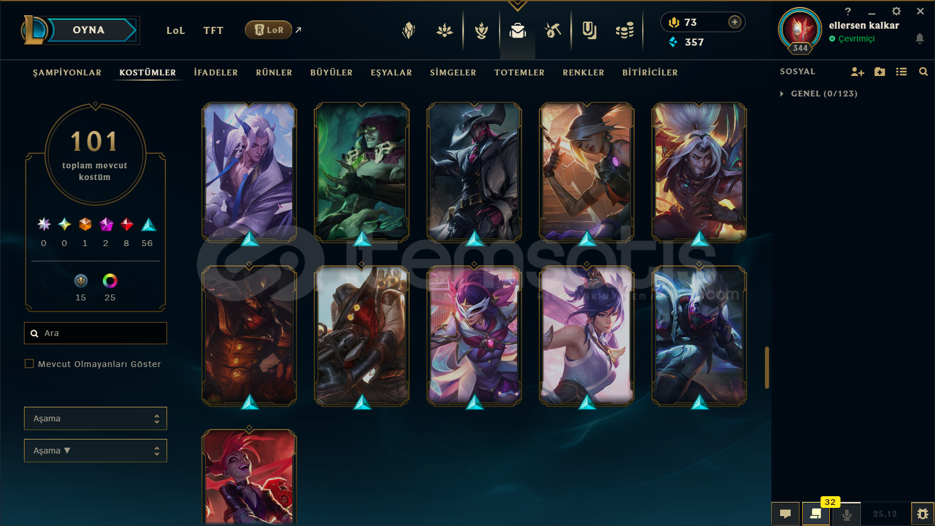
Task: Switch to the TOTEMLER tab
Action: coord(520,72)
